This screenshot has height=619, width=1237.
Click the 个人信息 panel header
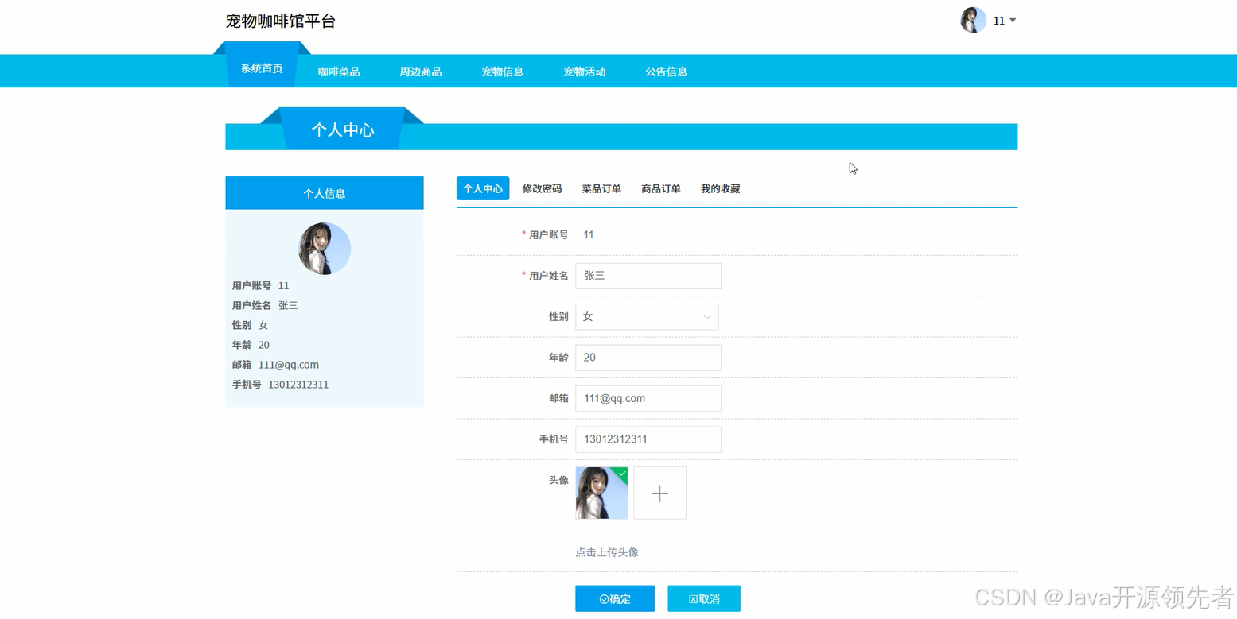pyautogui.click(x=325, y=193)
